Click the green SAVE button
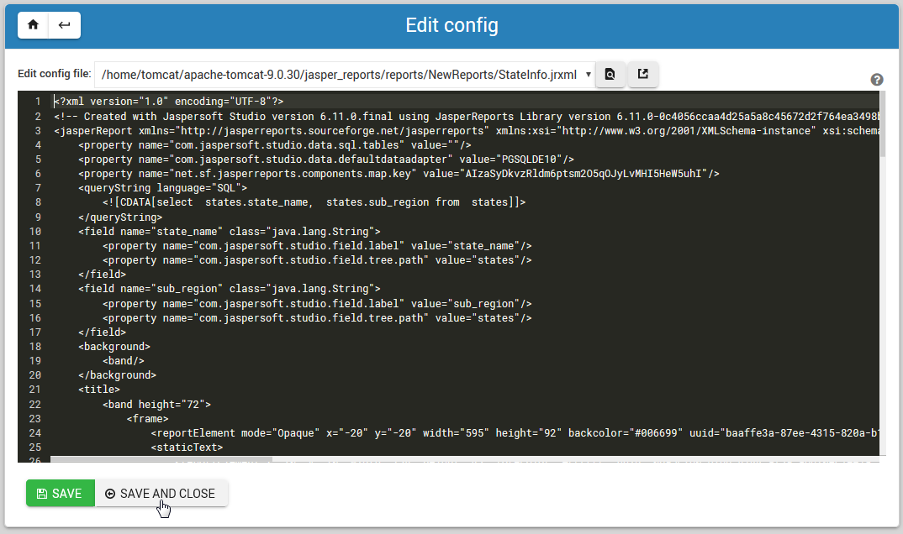The height and width of the screenshot is (534, 903). 61,493
